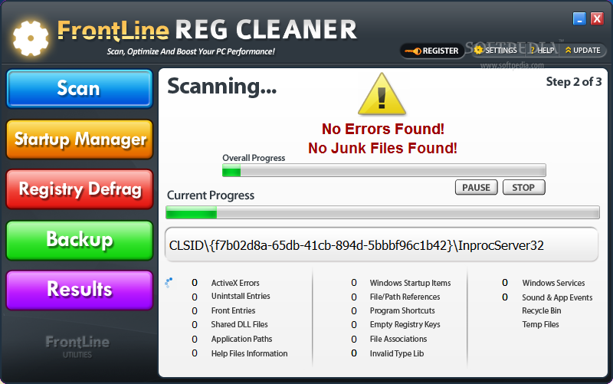
Task: Select the Program Shortcuts row
Action: pos(402,310)
